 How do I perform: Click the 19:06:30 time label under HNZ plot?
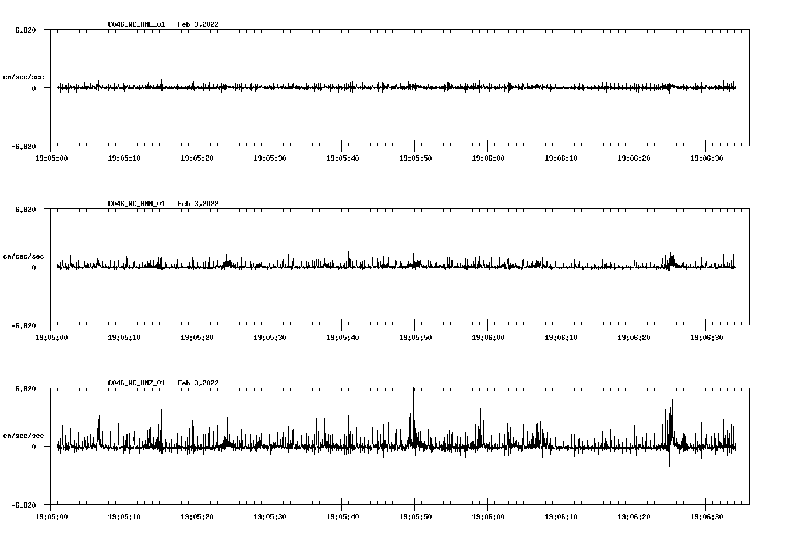(707, 516)
